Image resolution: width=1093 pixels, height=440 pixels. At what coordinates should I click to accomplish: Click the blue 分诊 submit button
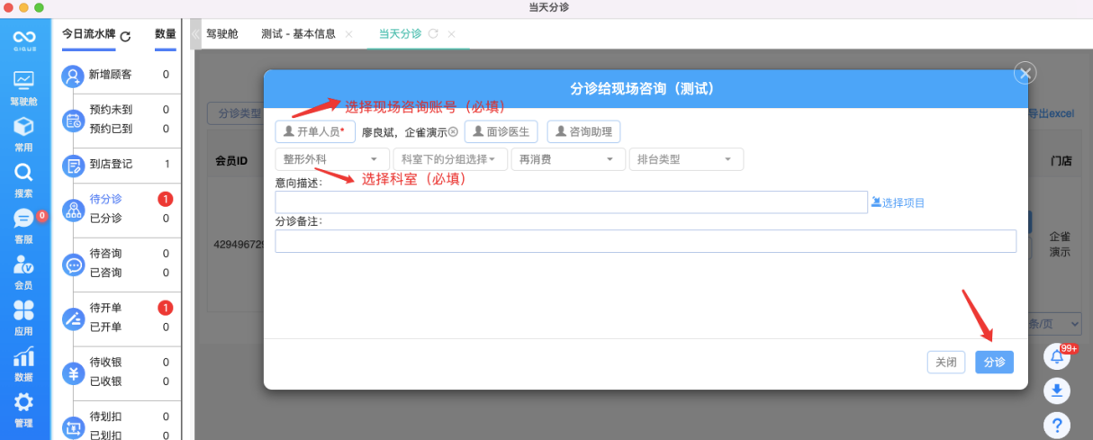tap(994, 362)
